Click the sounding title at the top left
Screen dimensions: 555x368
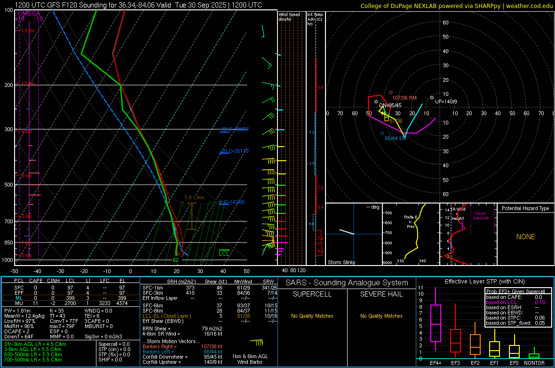point(138,5)
